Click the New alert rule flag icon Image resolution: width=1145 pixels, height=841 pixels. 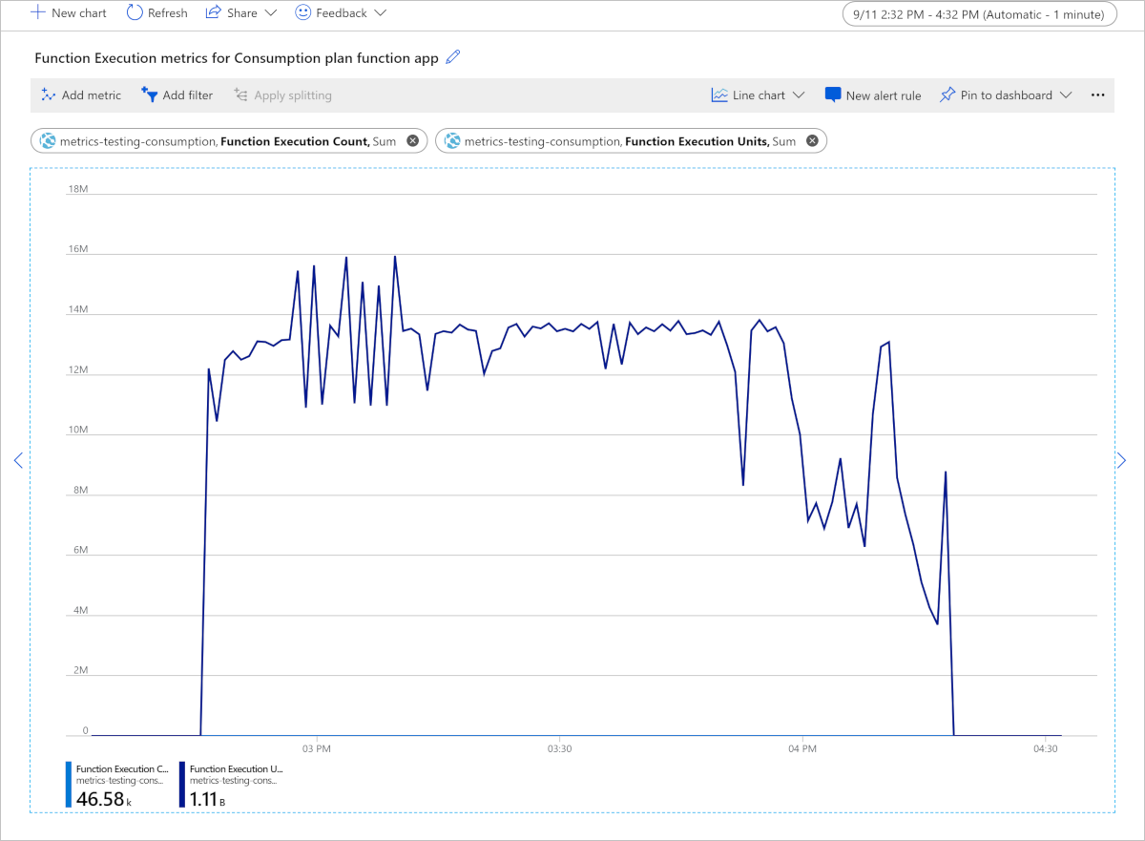tap(833, 95)
